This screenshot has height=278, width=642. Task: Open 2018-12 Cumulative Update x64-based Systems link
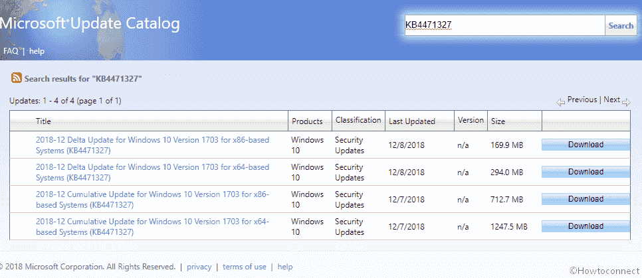point(152,226)
